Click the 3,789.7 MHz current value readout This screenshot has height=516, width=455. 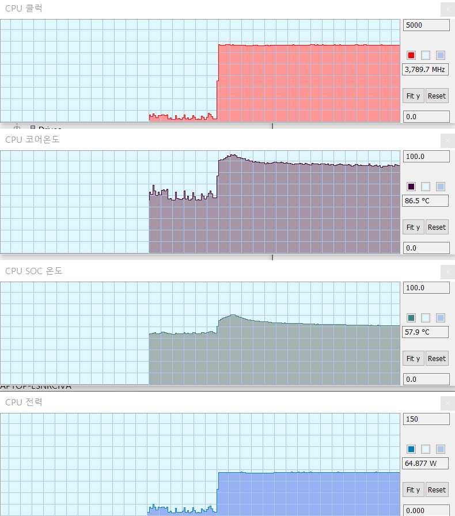pyautogui.click(x=425, y=70)
